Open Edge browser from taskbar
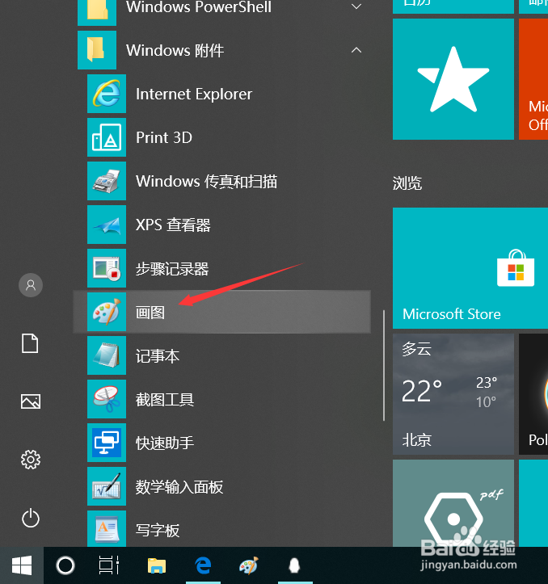The height and width of the screenshot is (584, 548). [x=203, y=565]
